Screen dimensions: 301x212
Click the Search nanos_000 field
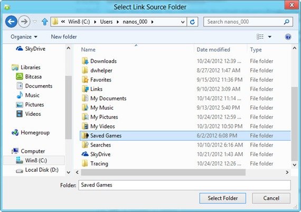point(248,22)
